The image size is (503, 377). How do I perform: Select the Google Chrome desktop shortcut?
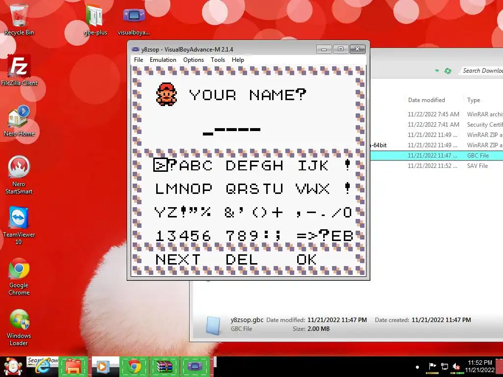pyautogui.click(x=19, y=276)
